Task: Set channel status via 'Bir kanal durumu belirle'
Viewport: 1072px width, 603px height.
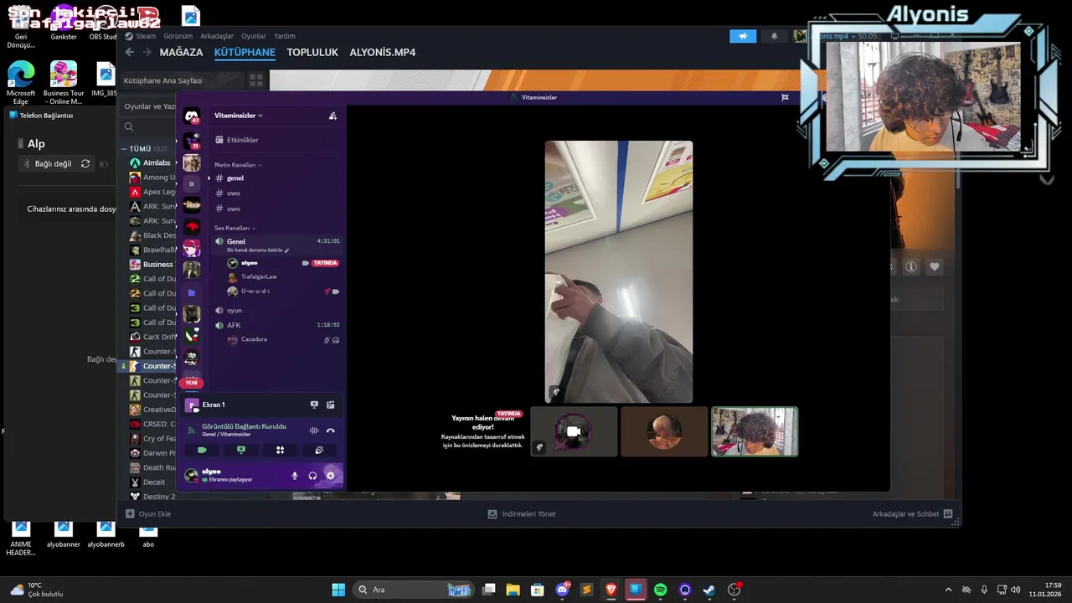Action: coord(258,250)
